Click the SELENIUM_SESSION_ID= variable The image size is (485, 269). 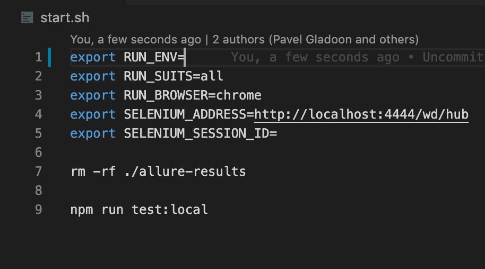(x=201, y=133)
